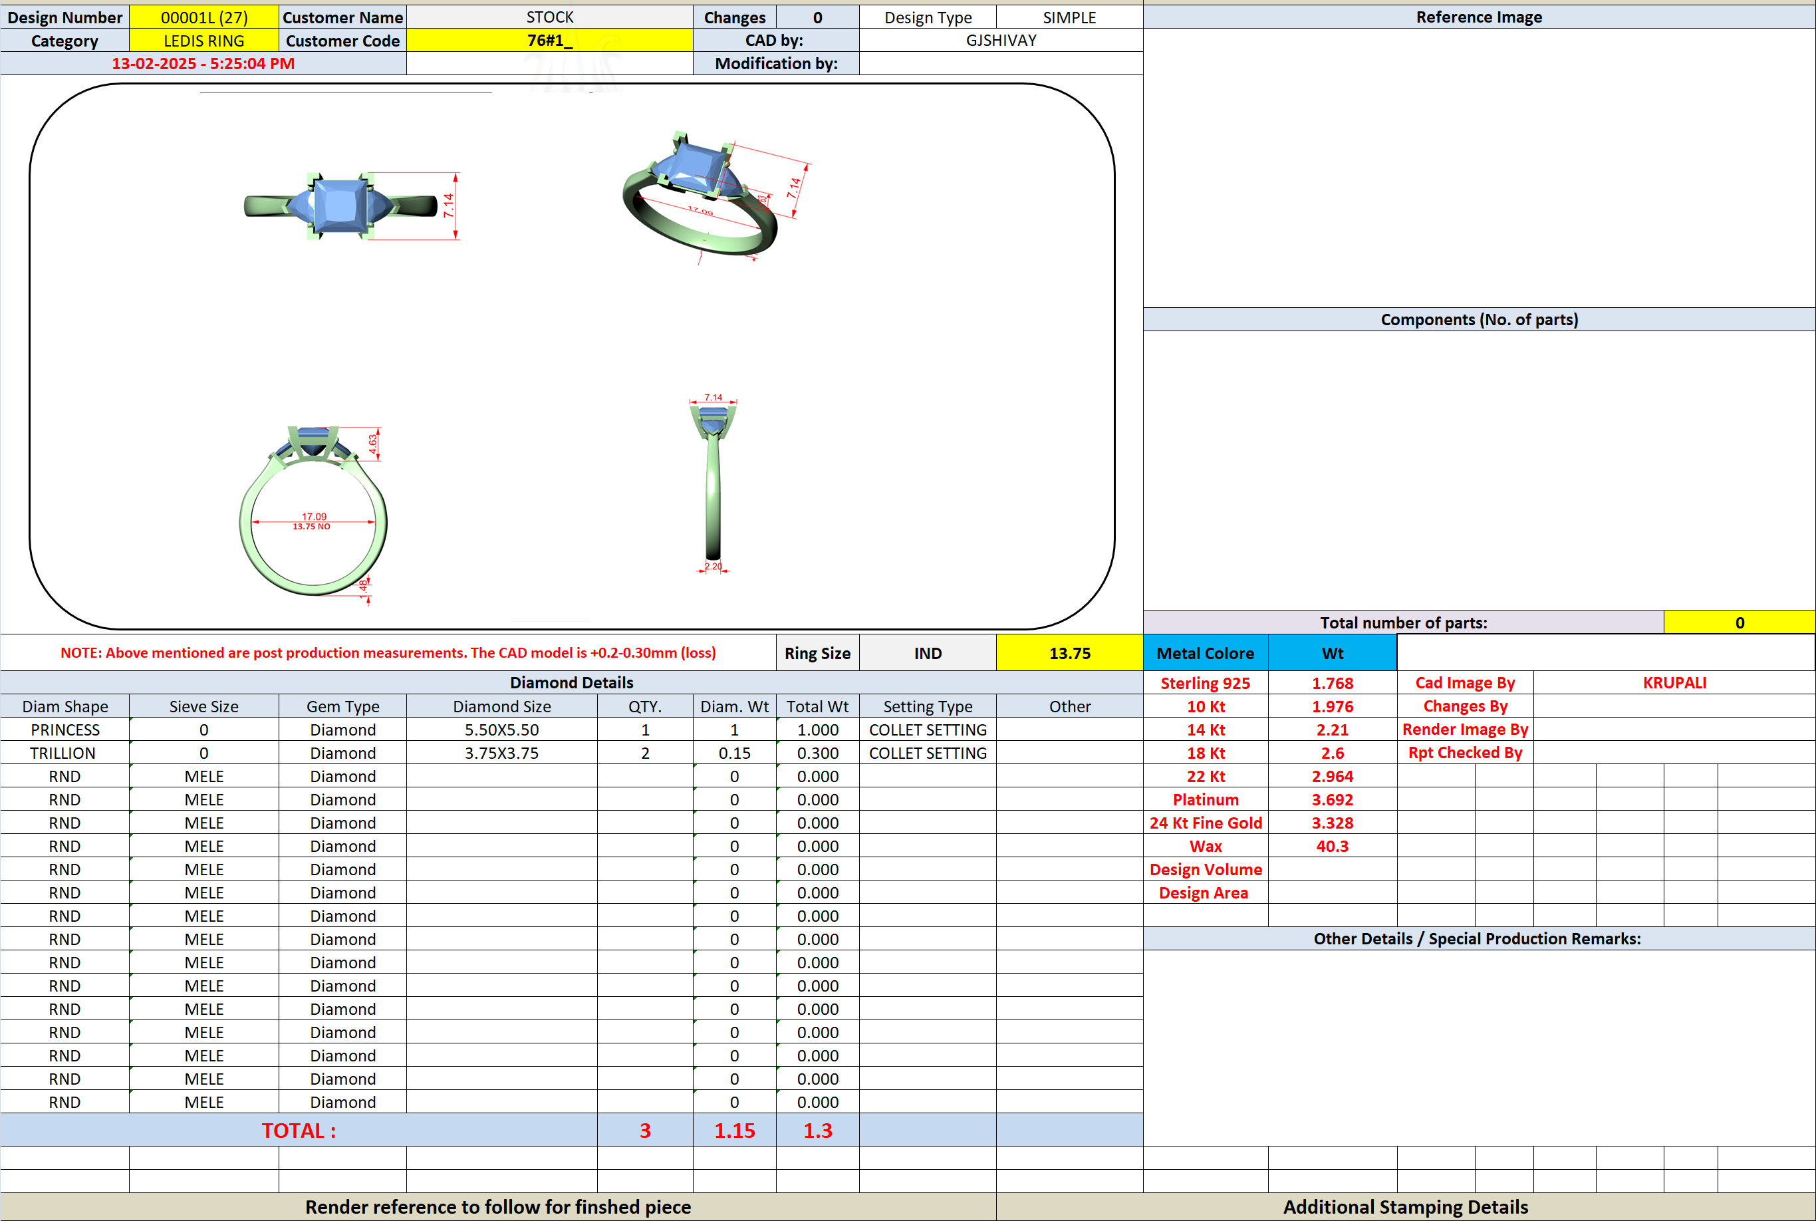Click the empty Modification by value cell
This screenshot has height=1221, width=1816.
(1001, 64)
